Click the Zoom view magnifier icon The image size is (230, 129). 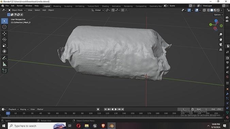[220, 34]
